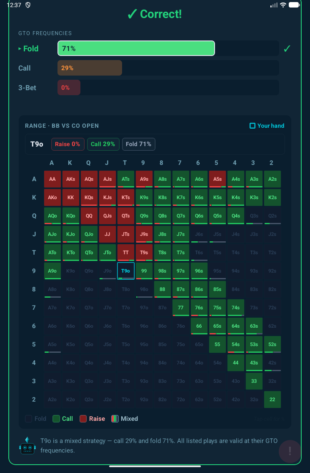
Task: Toggle the Call legend filter
Action: point(57,419)
